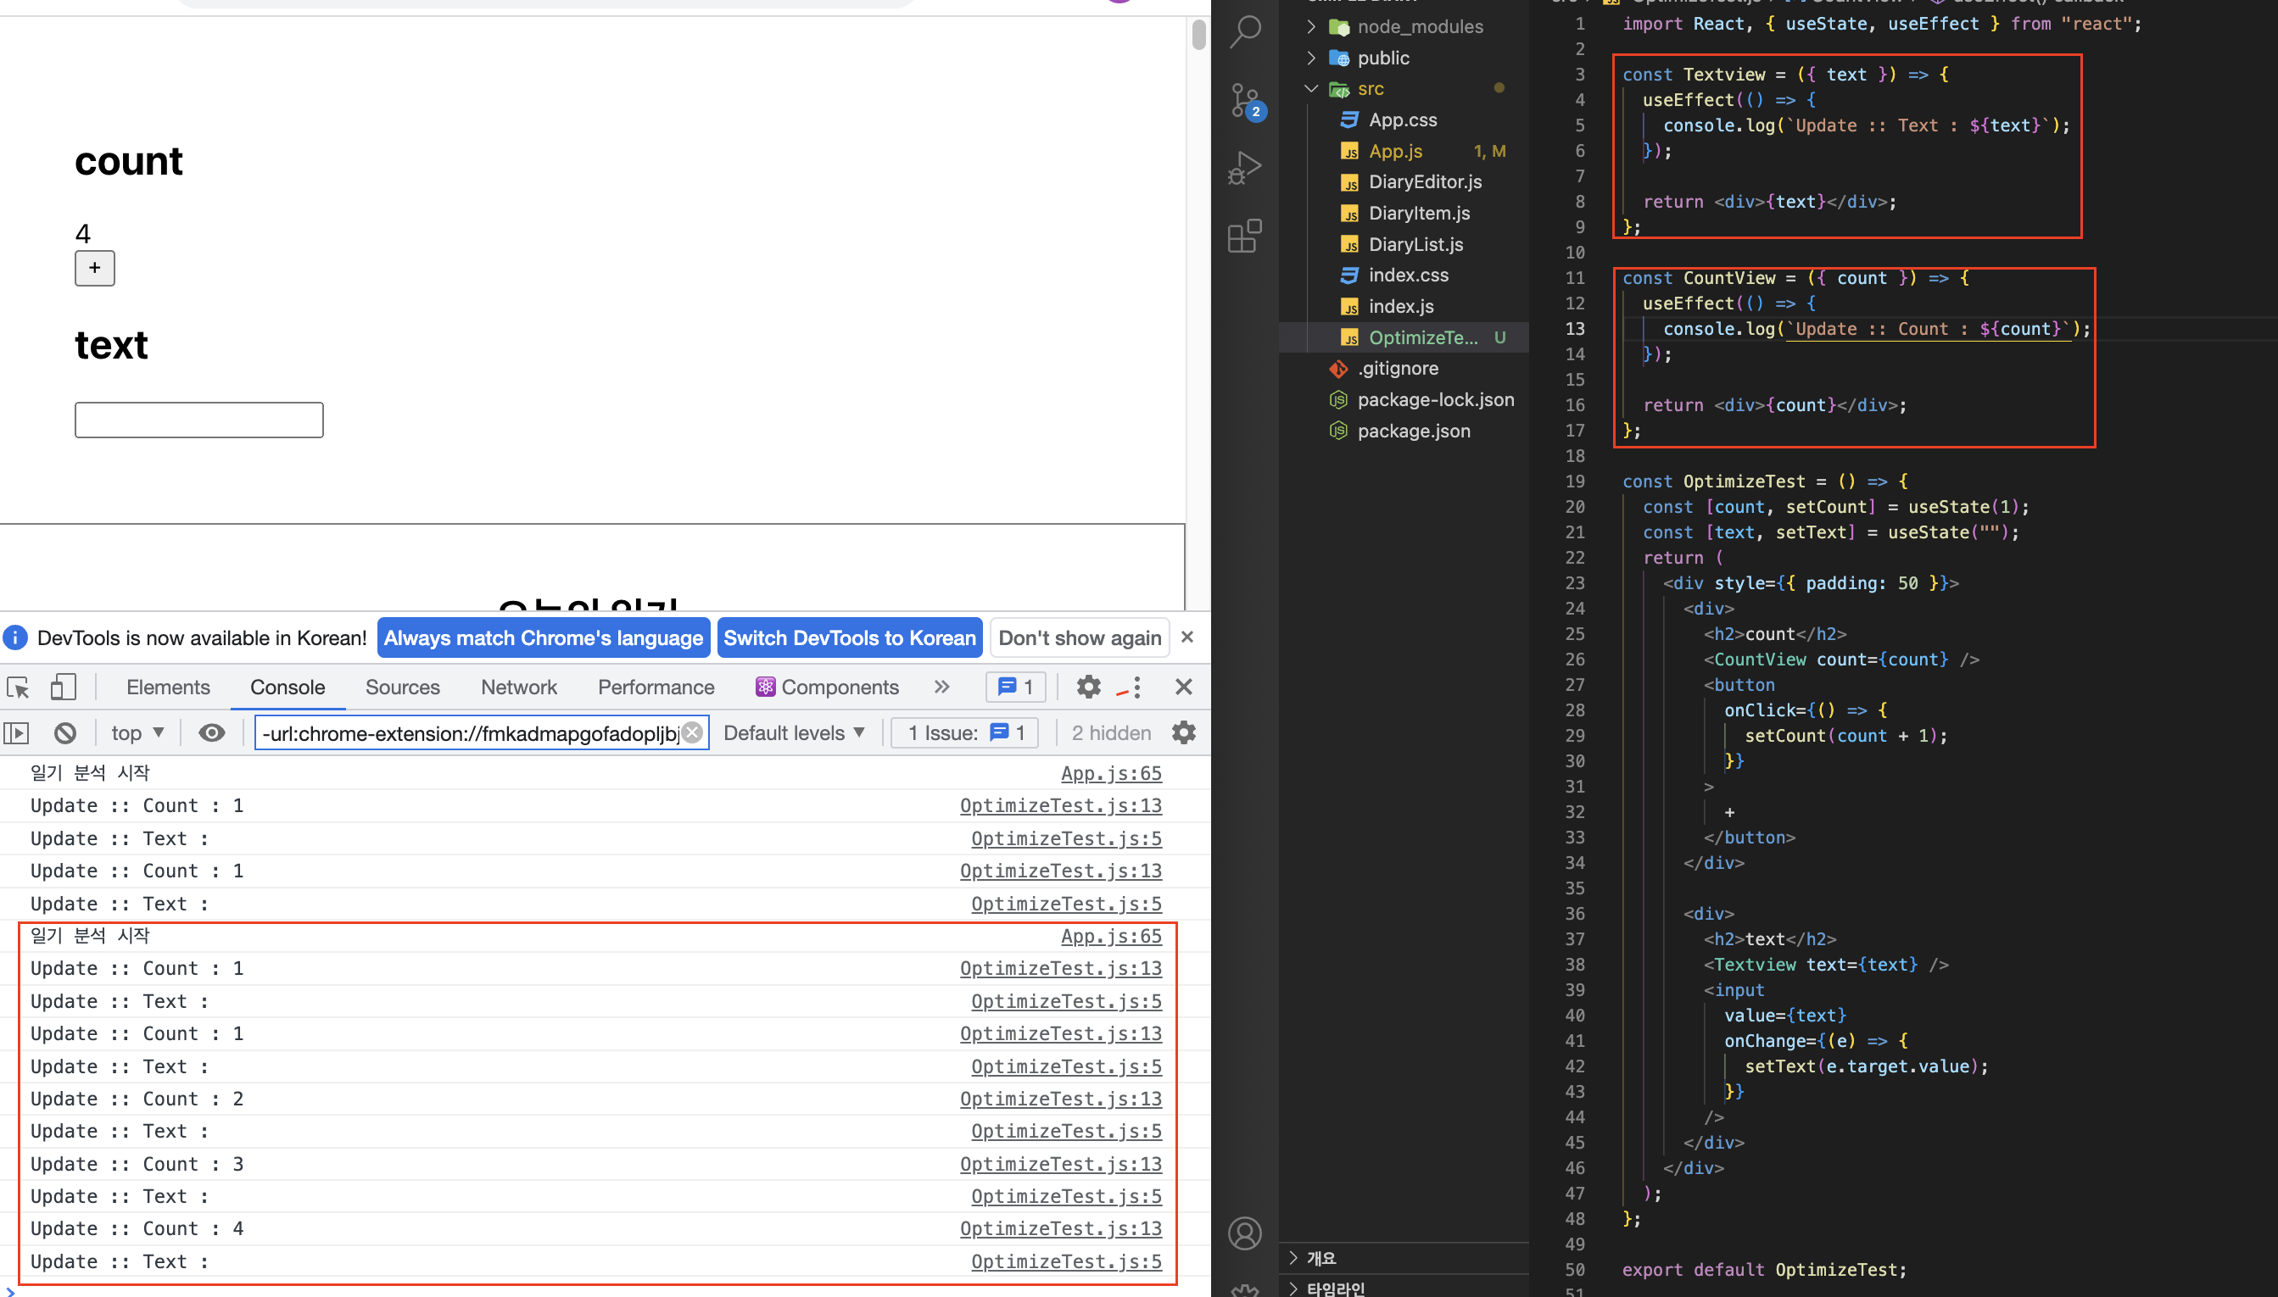Switch to the Network tab
Screen dimensions: 2278x1297
tap(518, 687)
